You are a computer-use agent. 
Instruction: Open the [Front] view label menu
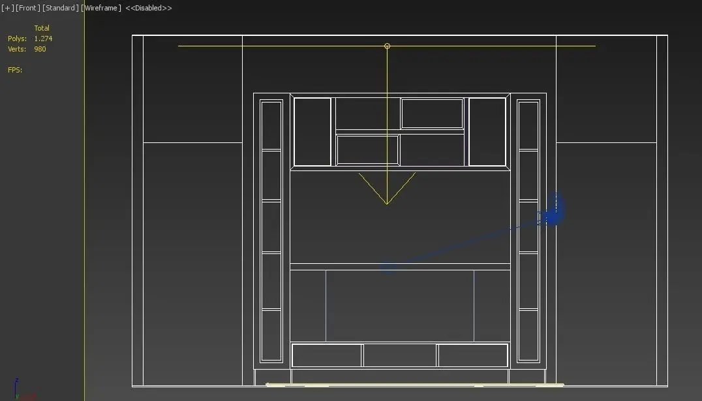28,8
